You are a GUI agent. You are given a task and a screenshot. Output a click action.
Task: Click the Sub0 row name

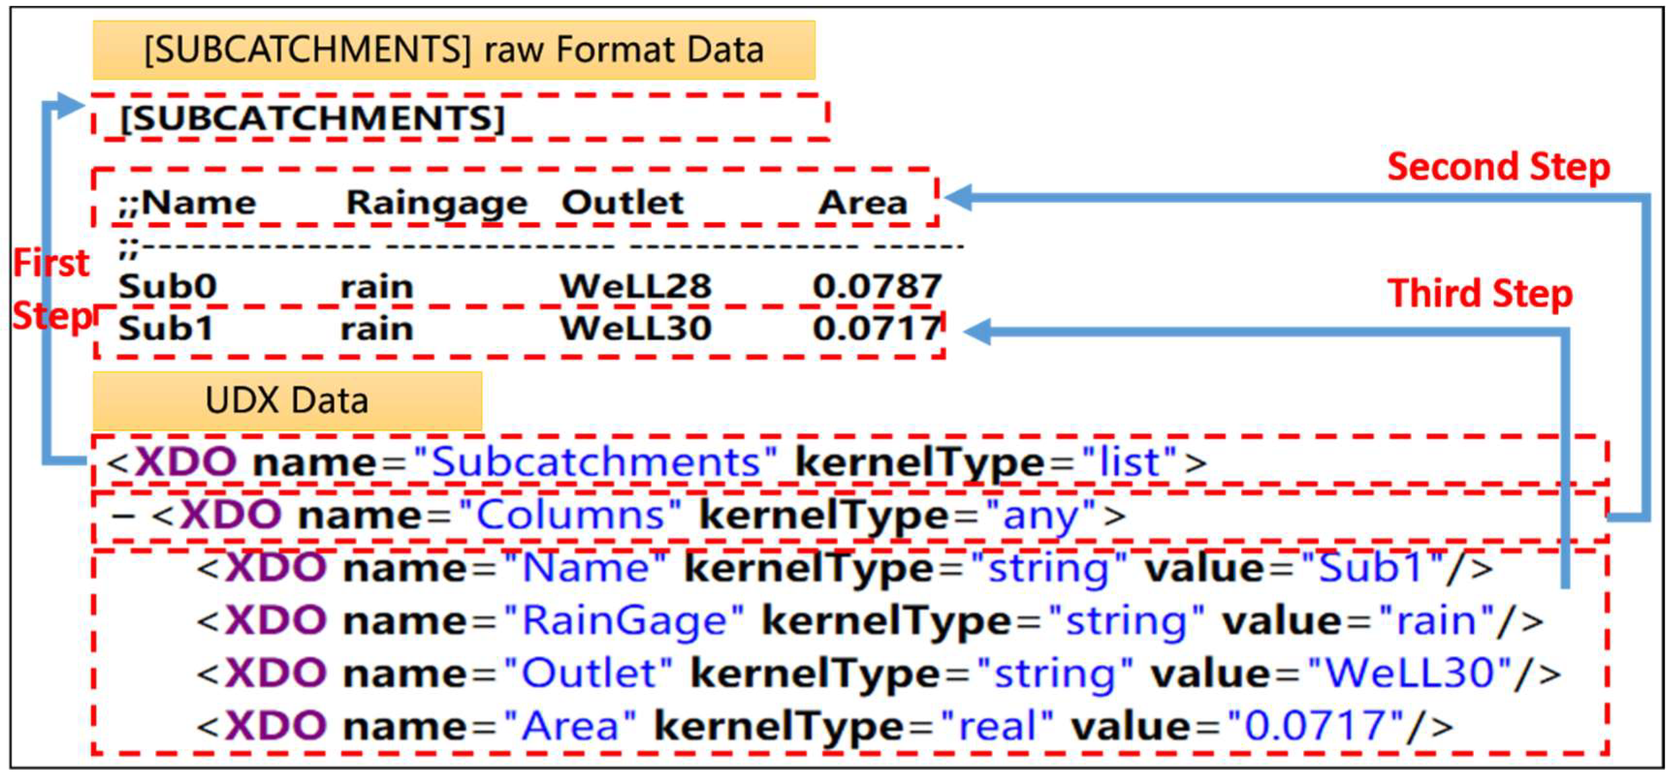167,286
